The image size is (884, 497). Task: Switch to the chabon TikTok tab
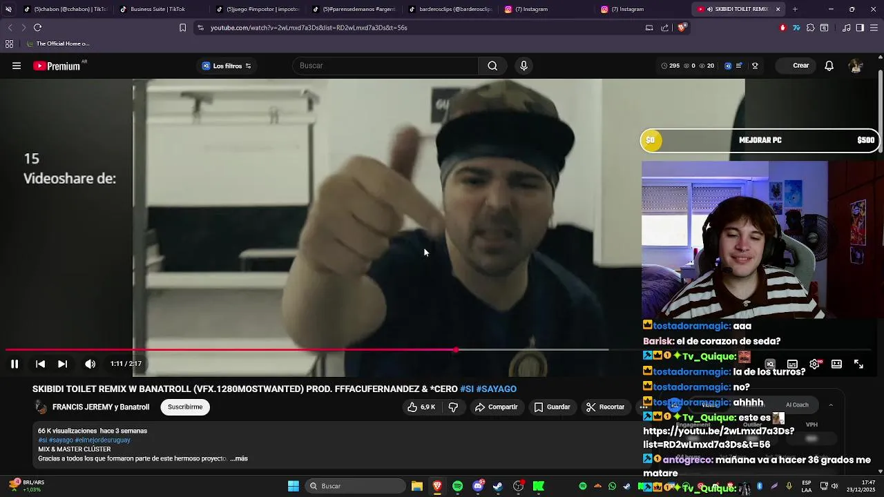[66, 9]
